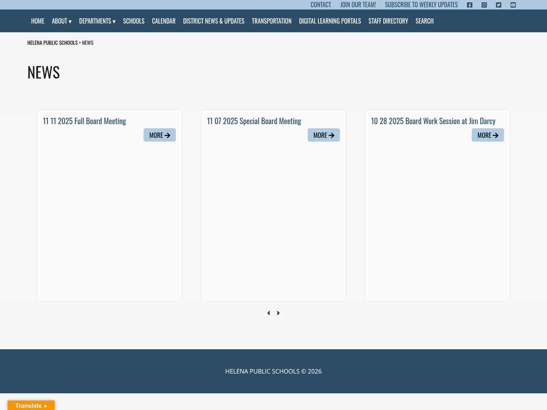This screenshot has height=410, width=547.
Task: Open the Facebook page icon
Action: point(470,5)
